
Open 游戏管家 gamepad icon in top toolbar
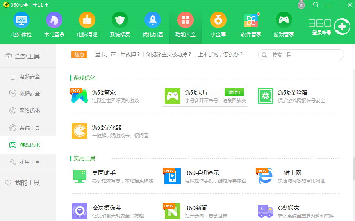284,20
